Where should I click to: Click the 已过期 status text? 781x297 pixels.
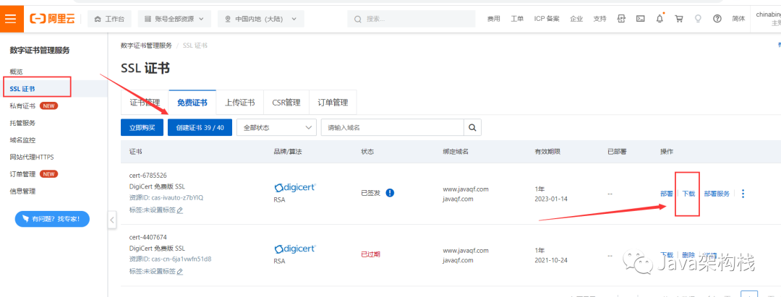[x=370, y=254]
